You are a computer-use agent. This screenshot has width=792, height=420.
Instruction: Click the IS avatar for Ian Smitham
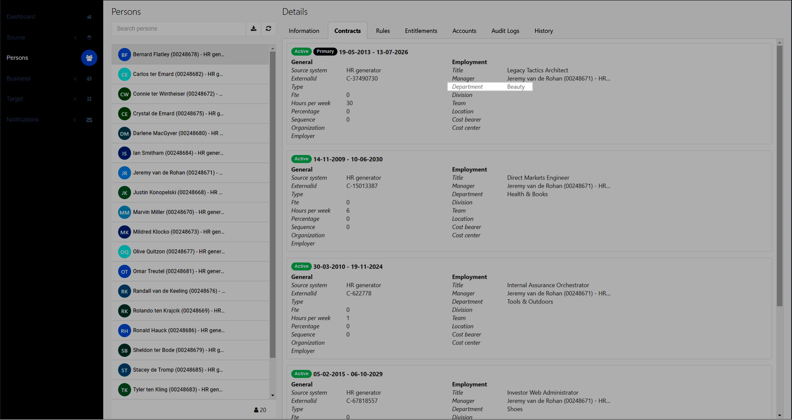(x=125, y=153)
